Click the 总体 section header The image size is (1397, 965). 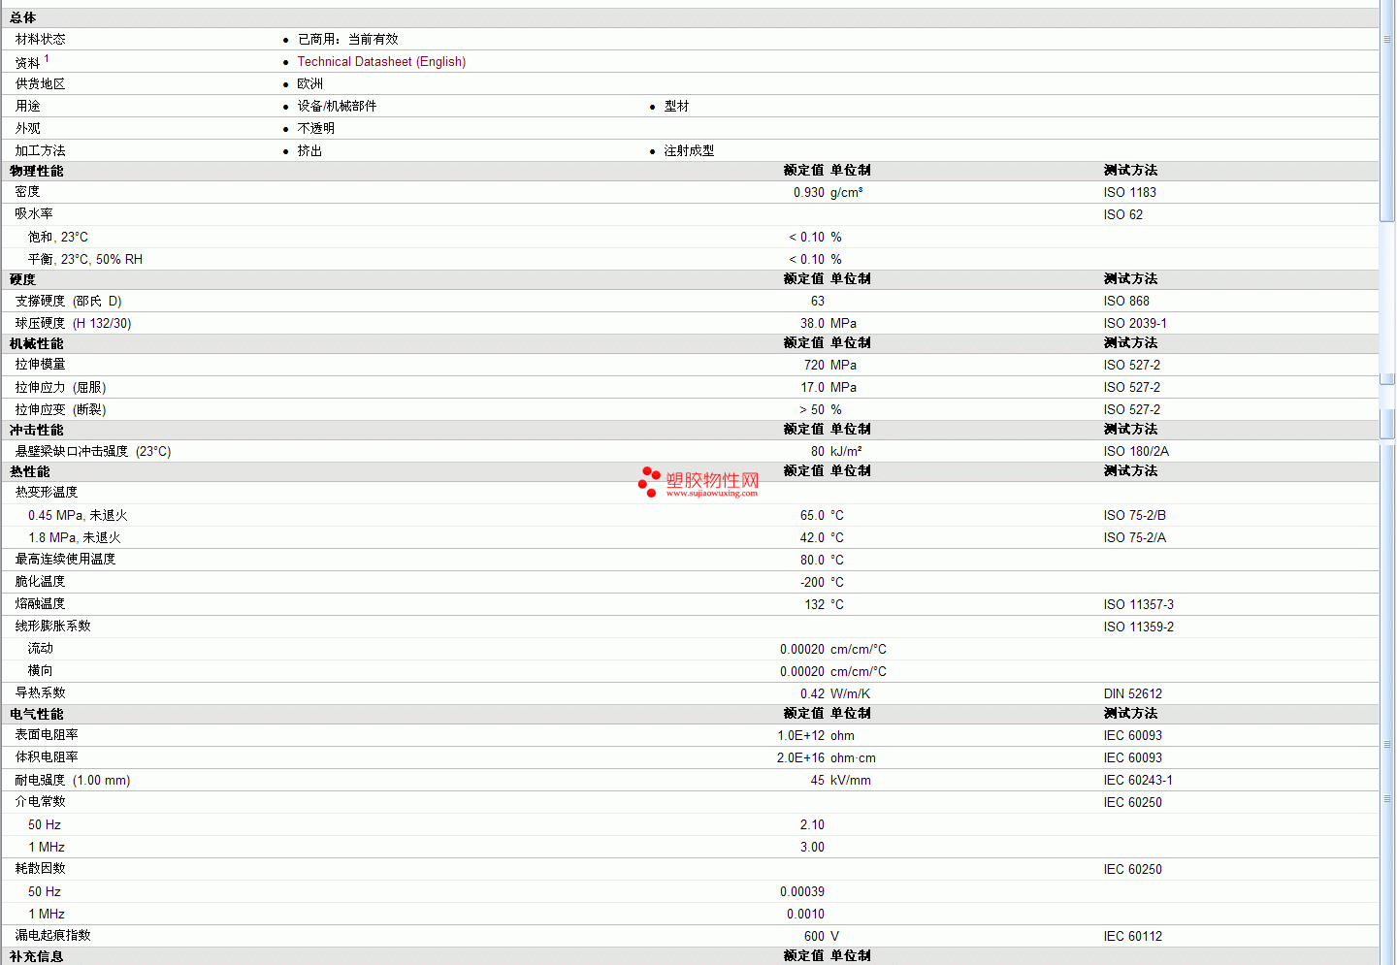[23, 17]
